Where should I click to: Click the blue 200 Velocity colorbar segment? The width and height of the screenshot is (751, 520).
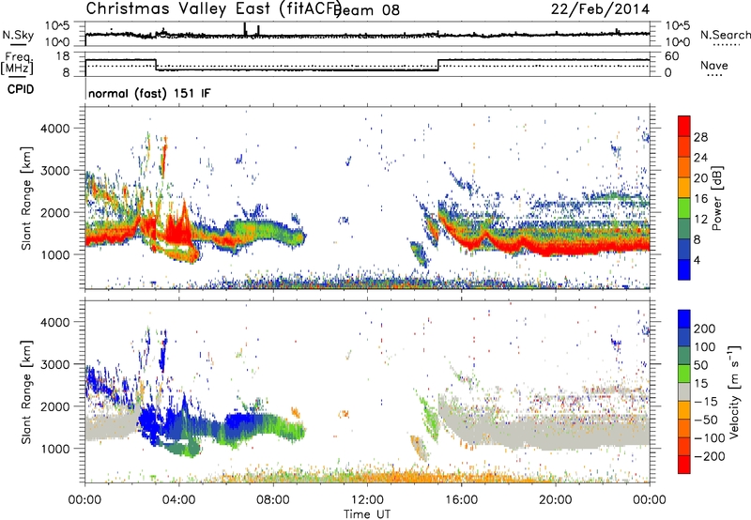point(684,319)
